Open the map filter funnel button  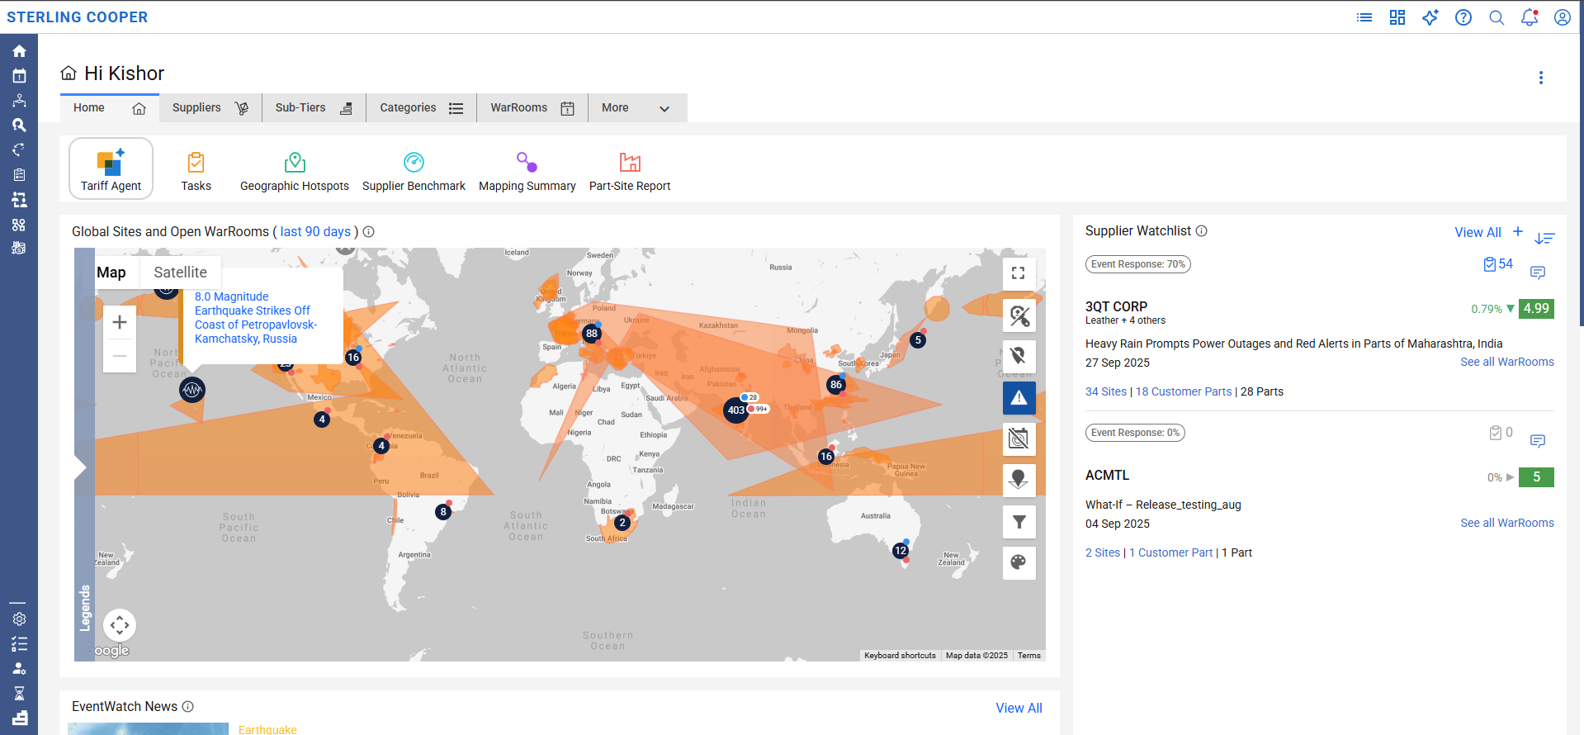1019,522
